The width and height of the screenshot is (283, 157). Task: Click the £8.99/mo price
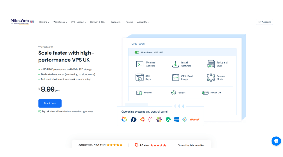tap(49, 89)
